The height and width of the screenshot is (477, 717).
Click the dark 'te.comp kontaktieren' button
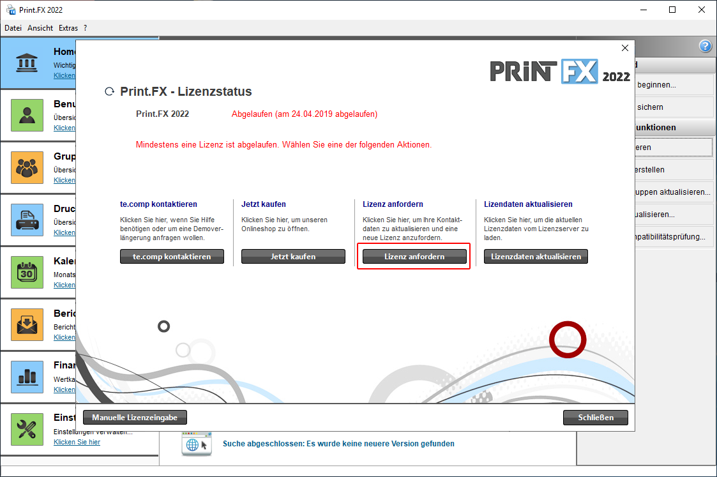point(172,257)
